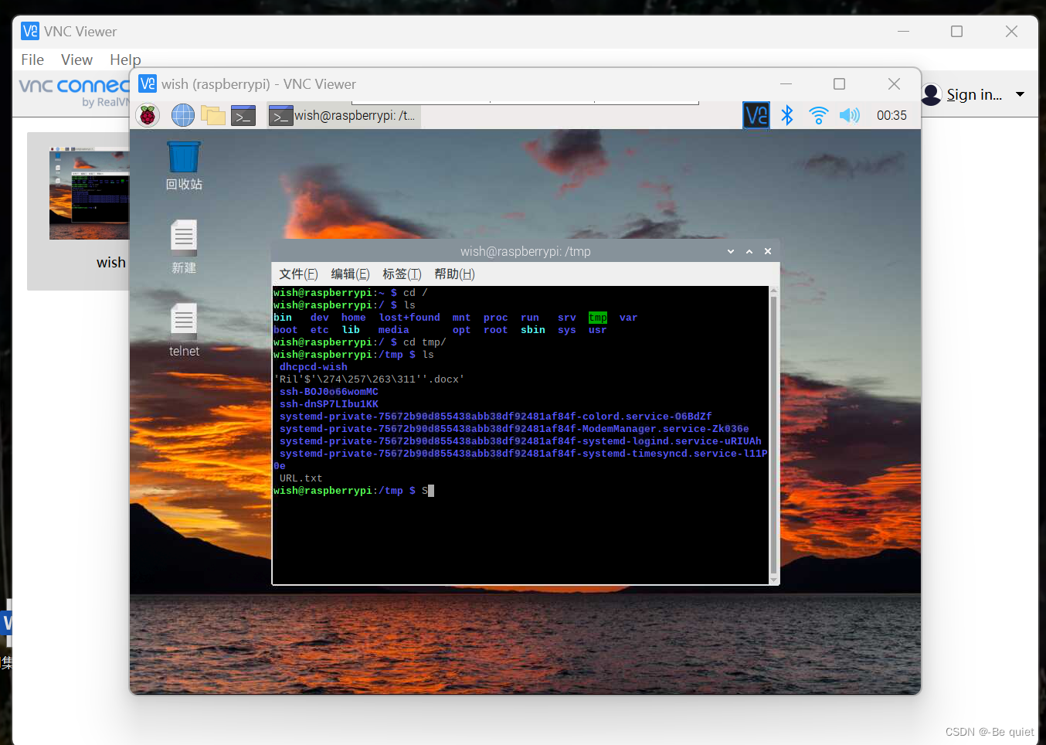This screenshot has width=1046, height=745.
Task: Open the Raspberry Pi applications menu
Action: tap(147, 114)
